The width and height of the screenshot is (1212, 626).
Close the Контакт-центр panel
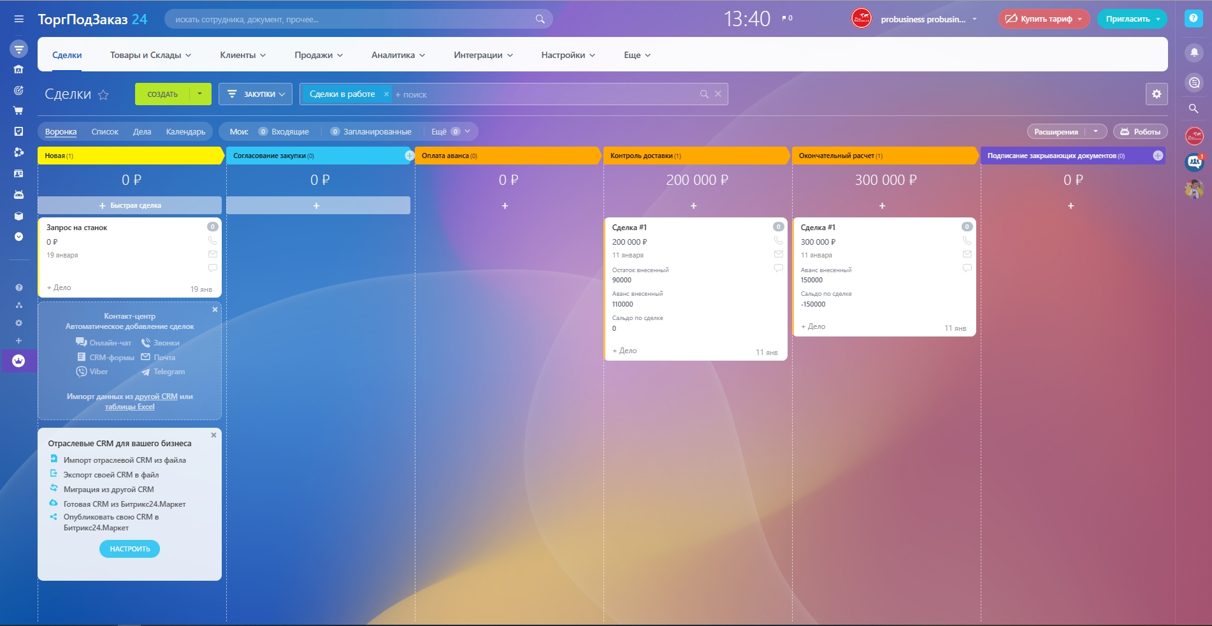215,310
